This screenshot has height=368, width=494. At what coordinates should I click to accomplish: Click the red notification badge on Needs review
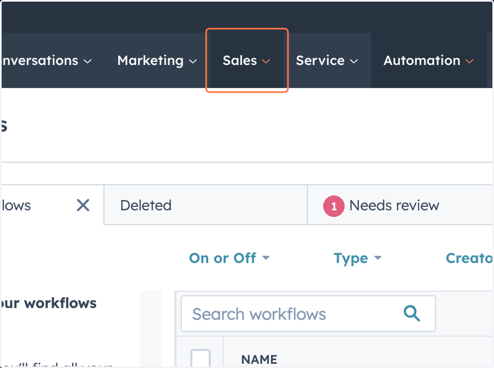[x=334, y=206]
